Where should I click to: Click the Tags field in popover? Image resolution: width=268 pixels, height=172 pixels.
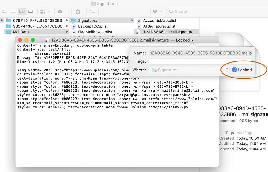[200, 61]
